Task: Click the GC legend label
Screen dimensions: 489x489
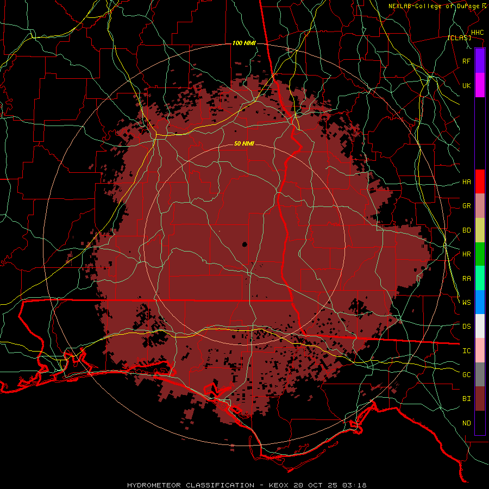Action: pyautogui.click(x=466, y=374)
